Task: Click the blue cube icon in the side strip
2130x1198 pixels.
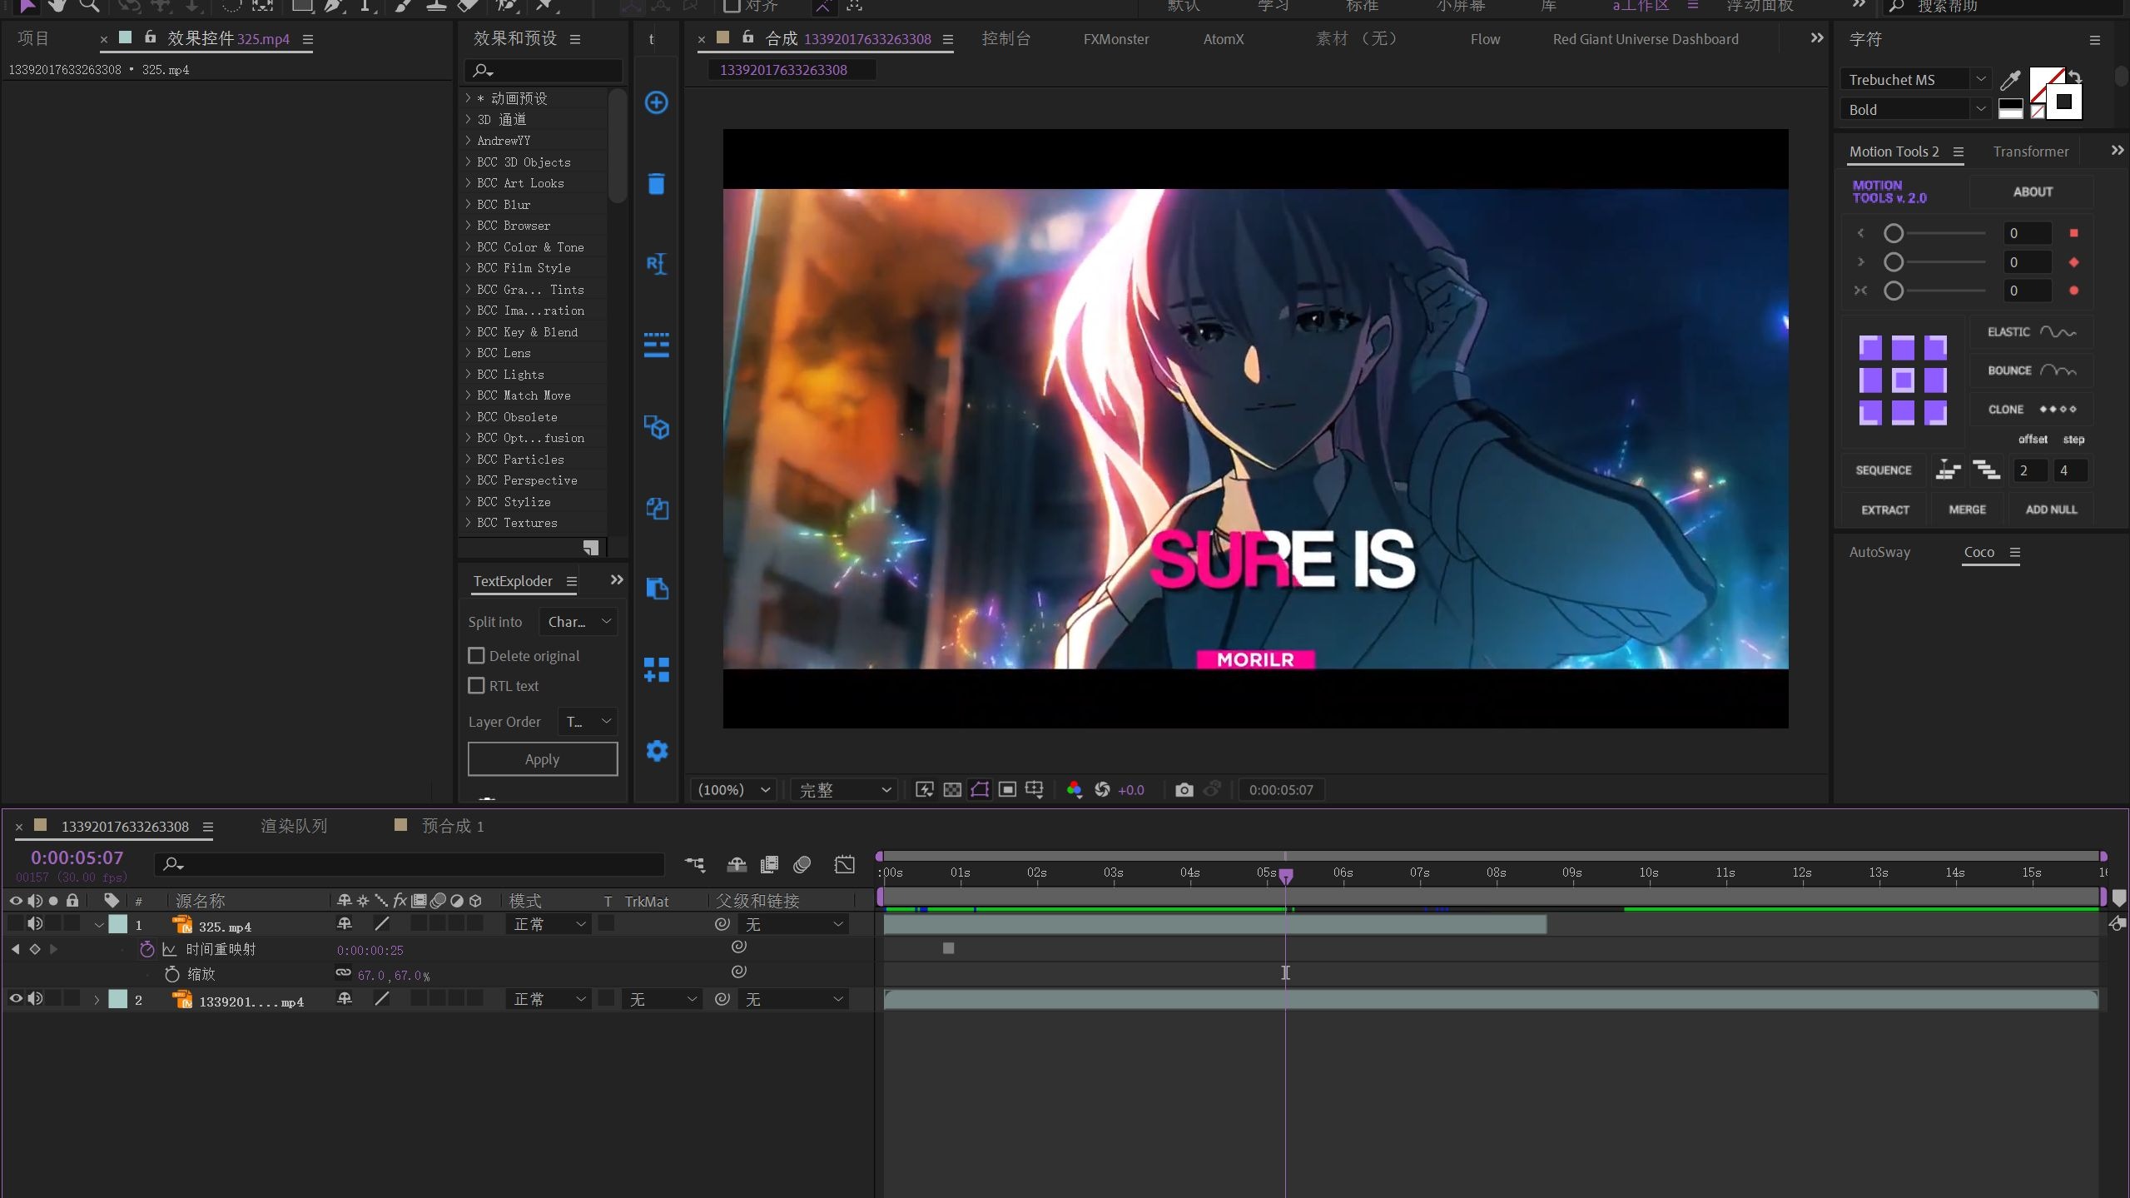Action: (656, 427)
